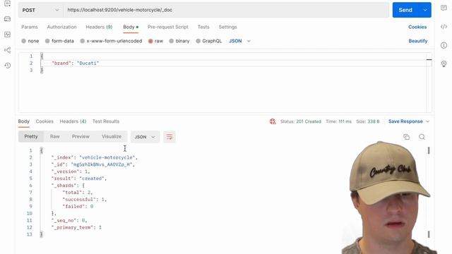Click the request URL input field
This screenshot has width=452, height=254.
pyautogui.click(x=227, y=10)
